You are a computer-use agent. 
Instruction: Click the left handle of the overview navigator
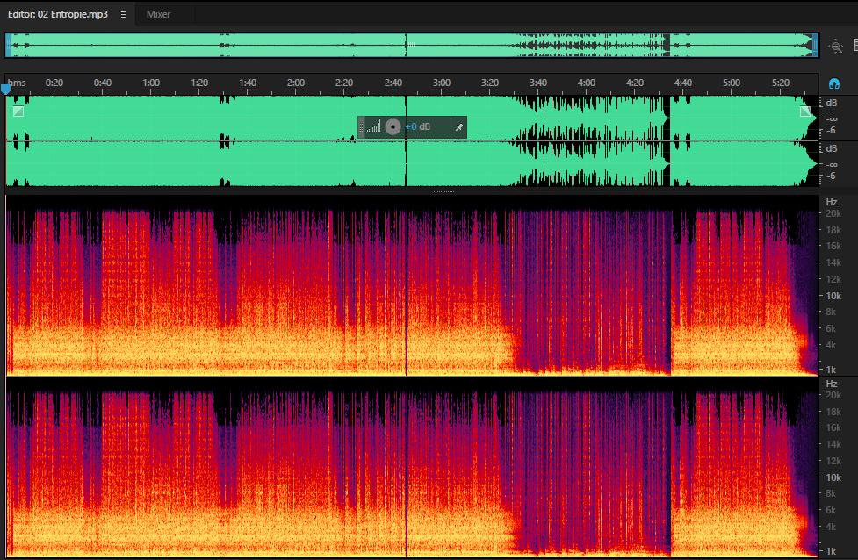click(8, 46)
